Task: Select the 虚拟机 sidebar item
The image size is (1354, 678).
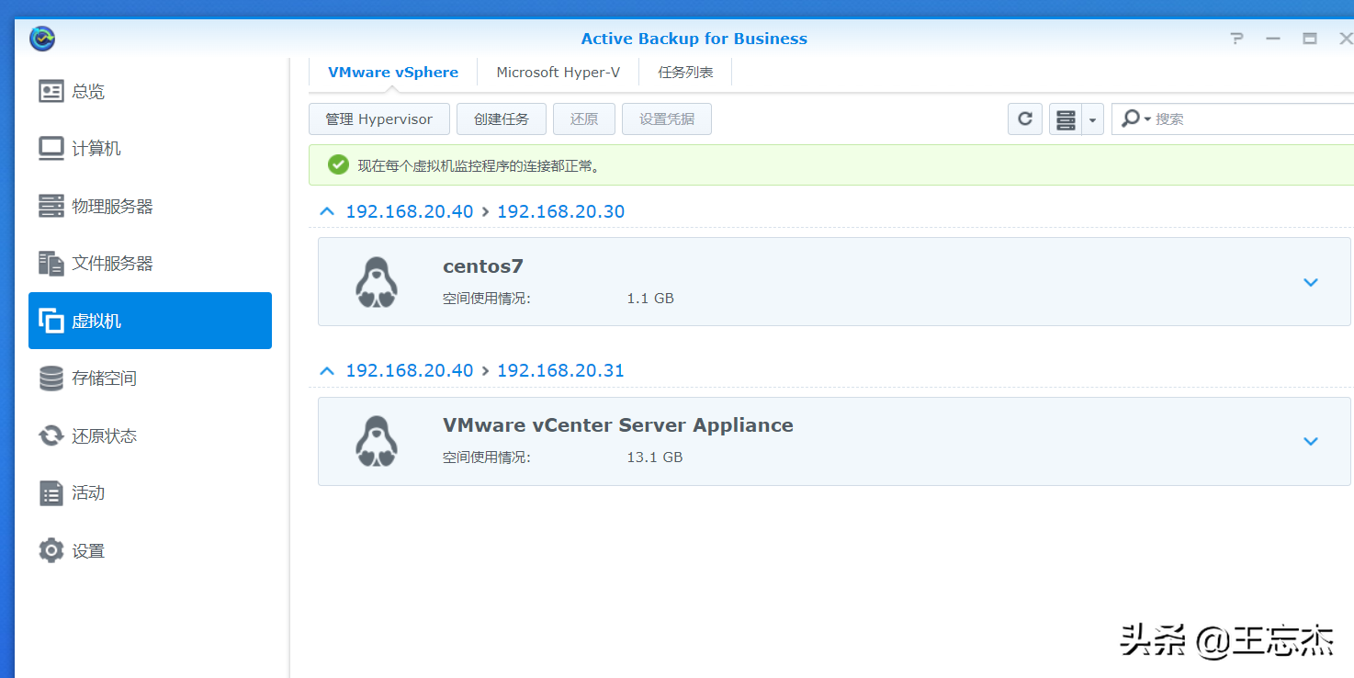Action: [150, 321]
